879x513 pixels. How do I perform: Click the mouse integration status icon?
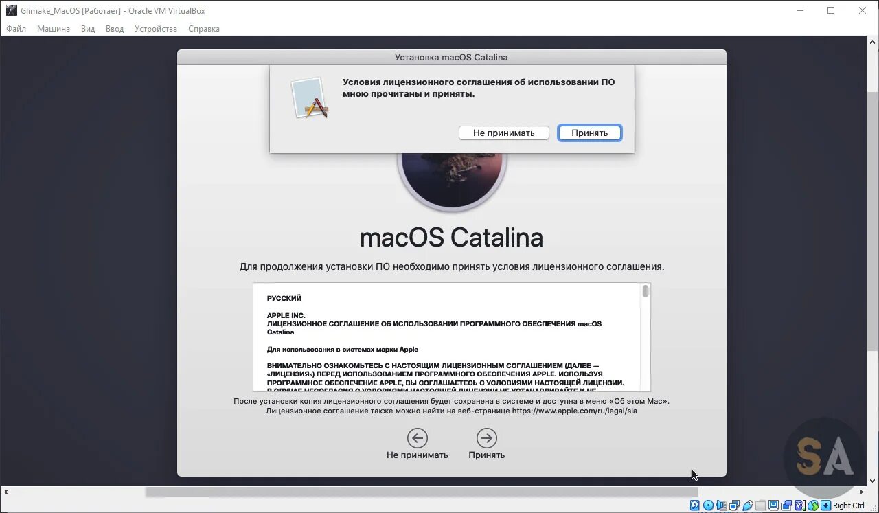813,505
